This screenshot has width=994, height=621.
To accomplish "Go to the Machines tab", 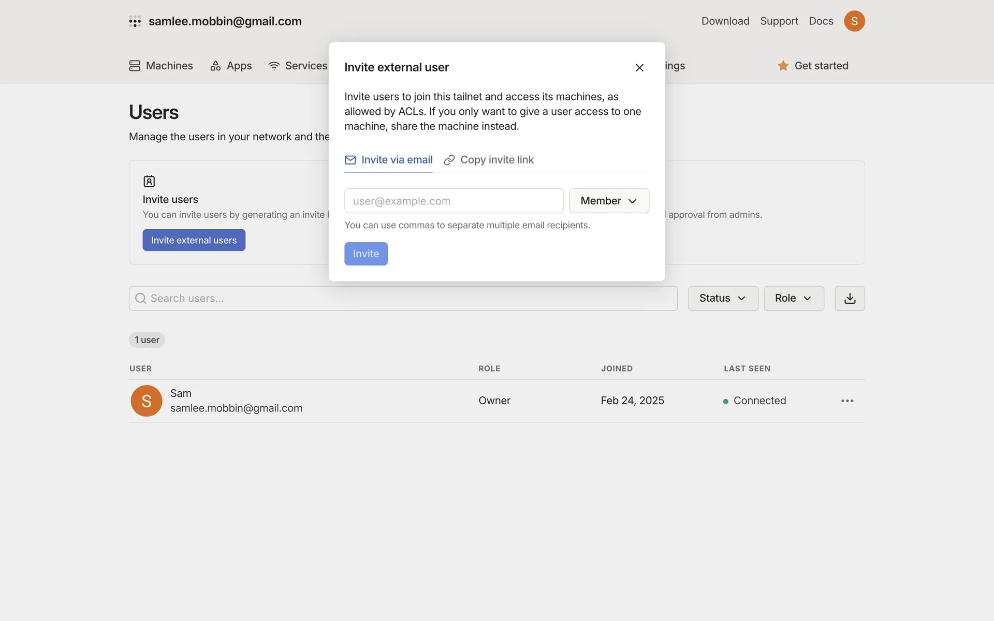I will coord(161,66).
